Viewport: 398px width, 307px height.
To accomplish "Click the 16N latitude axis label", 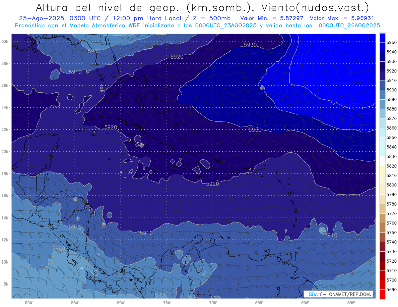I will [5, 196].
